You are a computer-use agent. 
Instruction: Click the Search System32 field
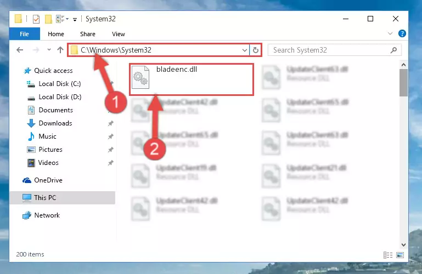tap(334, 50)
